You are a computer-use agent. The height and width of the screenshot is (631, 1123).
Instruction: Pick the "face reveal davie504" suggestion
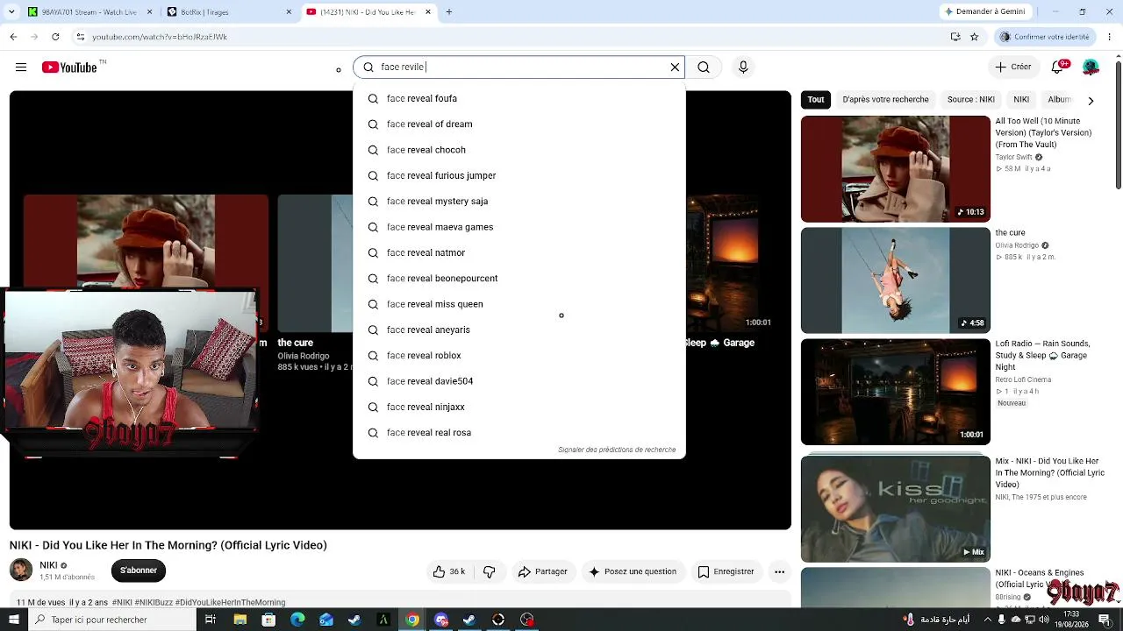(x=519, y=381)
